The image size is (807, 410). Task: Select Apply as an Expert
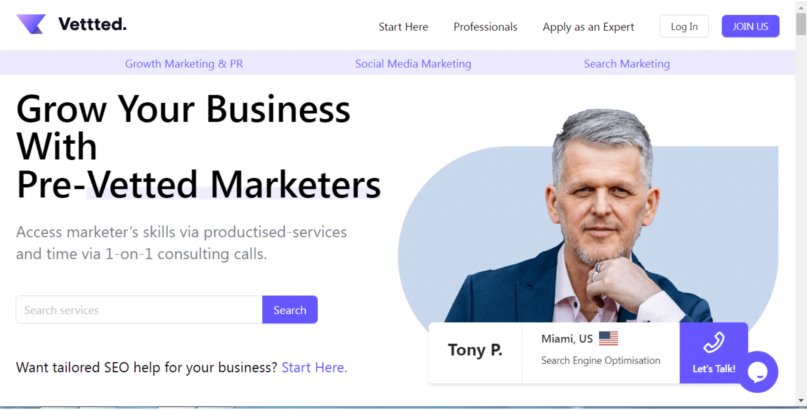click(x=588, y=27)
